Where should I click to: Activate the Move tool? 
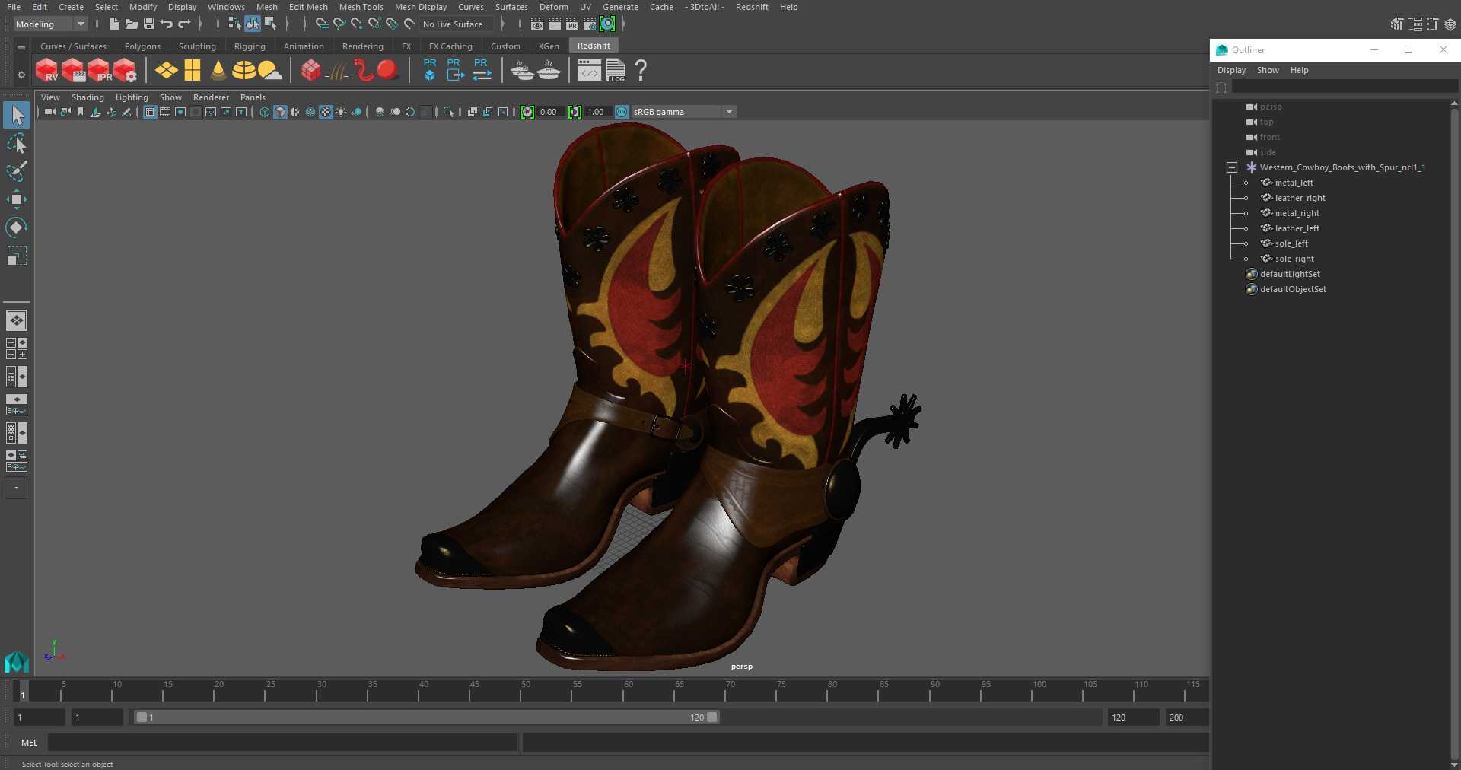[x=17, y=199]
